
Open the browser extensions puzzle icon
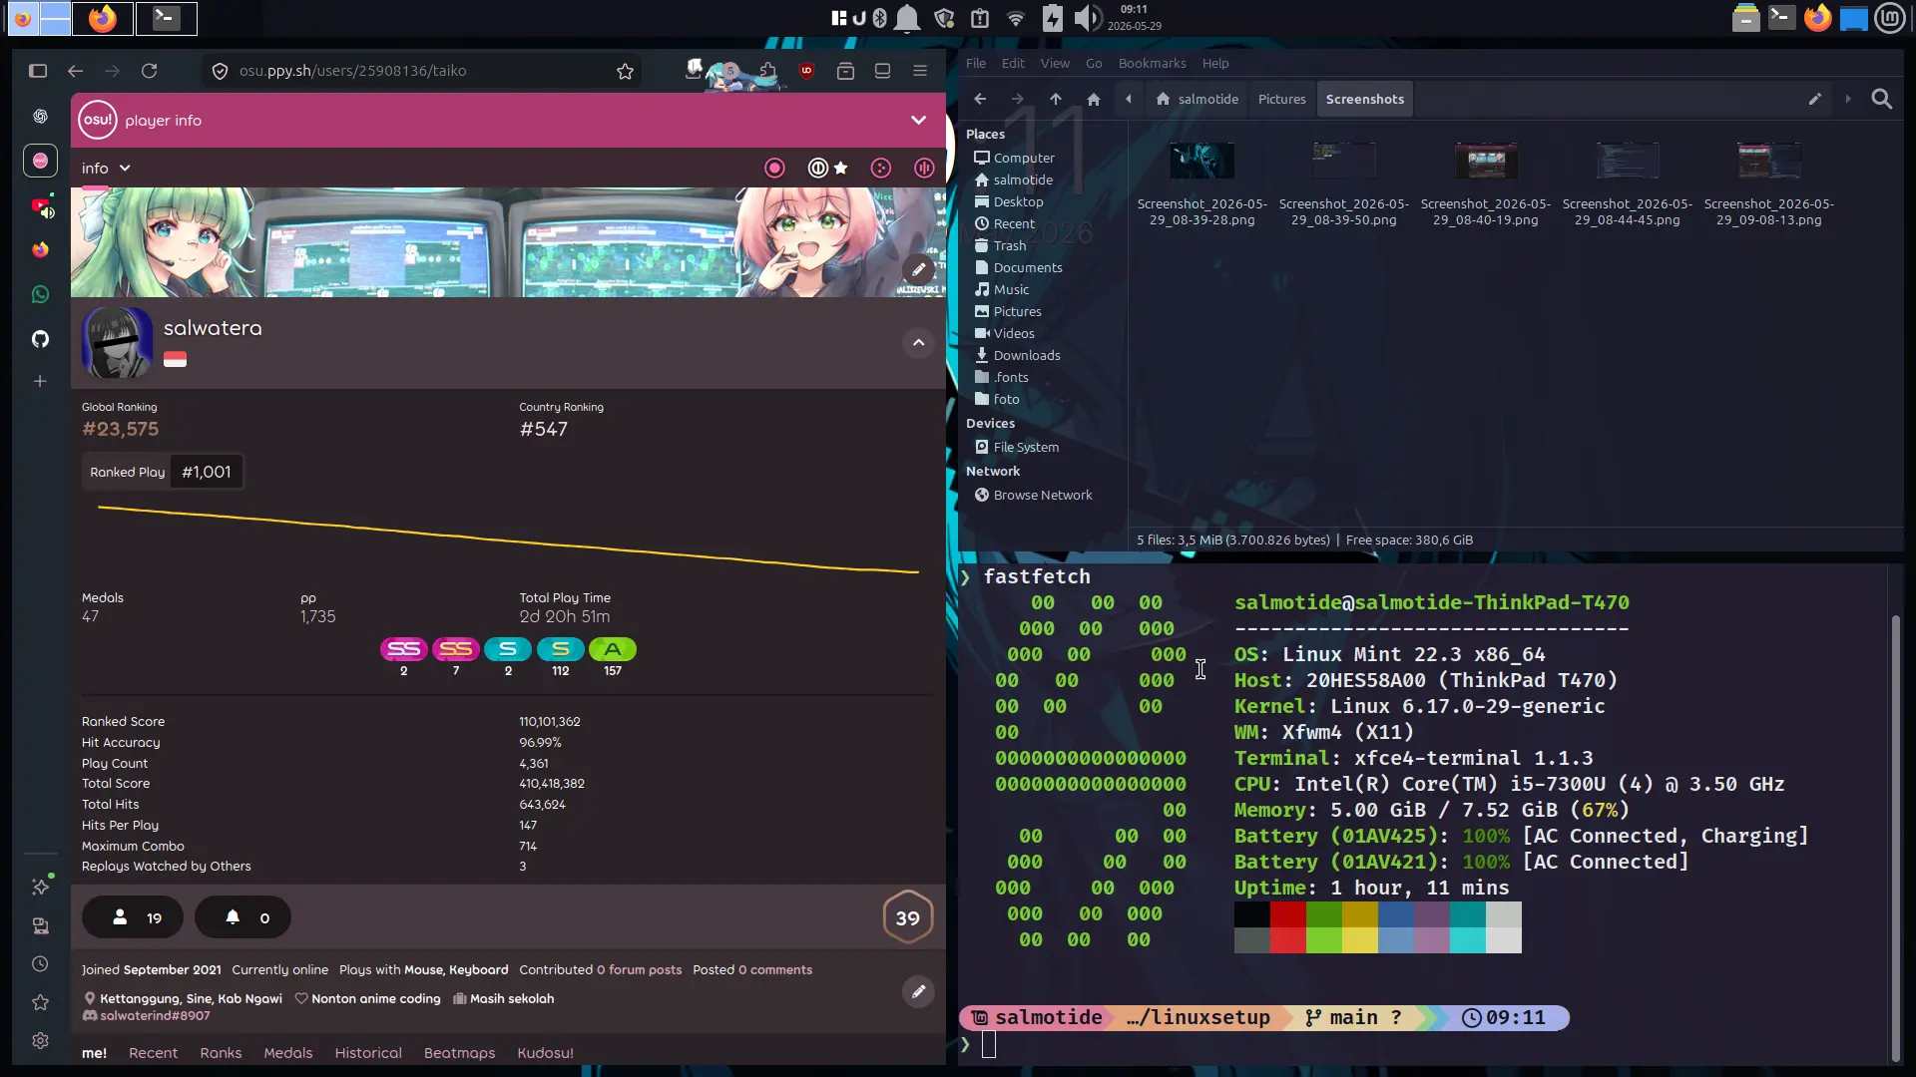767,71
